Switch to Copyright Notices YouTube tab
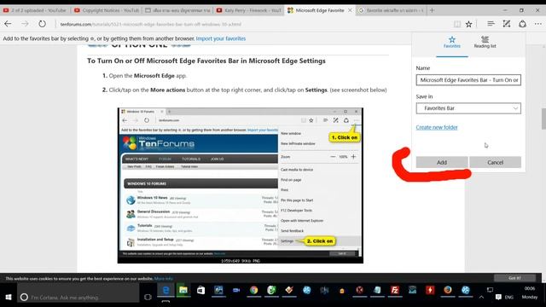Viewport: 546px width, 307px height. tap(107, 10)
